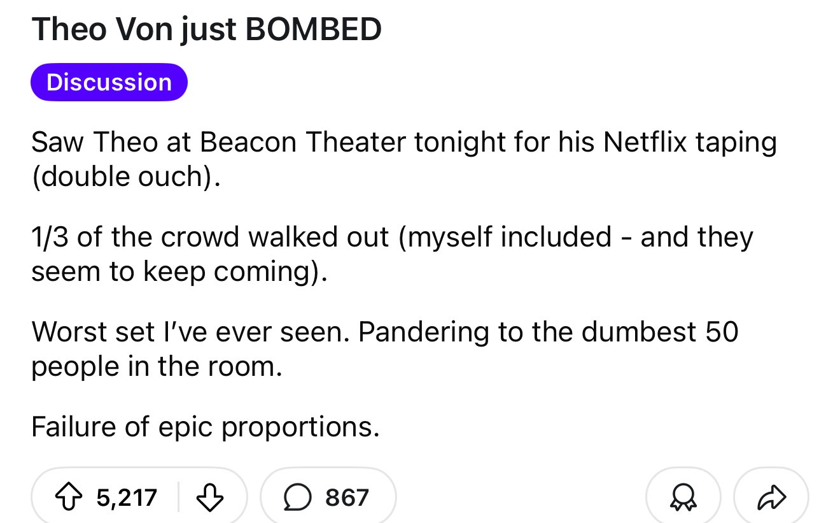Click the '(double ouch).' text

point(126,176)
